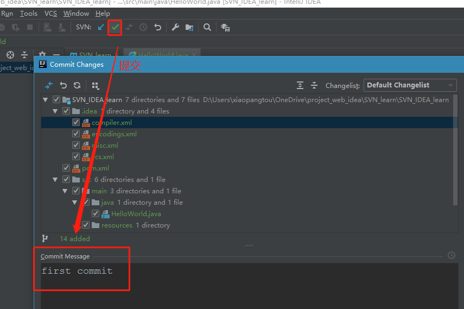Click the Revert icon in Commit dialog toolbar
This screenshot has height=309, width=464.
[x=63, y=85]
